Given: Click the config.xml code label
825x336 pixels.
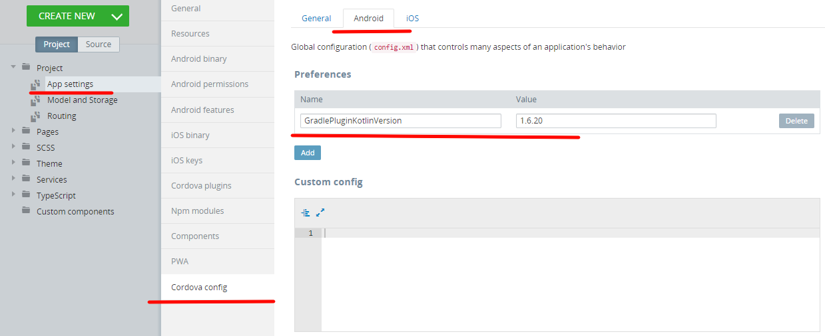Looking at the screenshot, I should click(393, 47).
